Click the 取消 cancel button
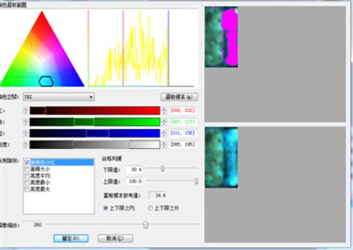Screen dimensions: 353x250 pos(115,238)
